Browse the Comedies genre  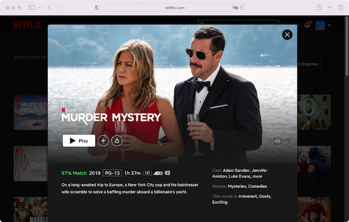click(258, 187)
